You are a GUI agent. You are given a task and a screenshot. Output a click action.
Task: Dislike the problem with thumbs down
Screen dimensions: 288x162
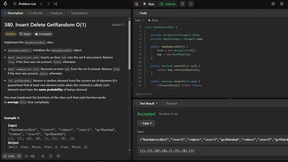pyautogui.click(x=19, y=156)
